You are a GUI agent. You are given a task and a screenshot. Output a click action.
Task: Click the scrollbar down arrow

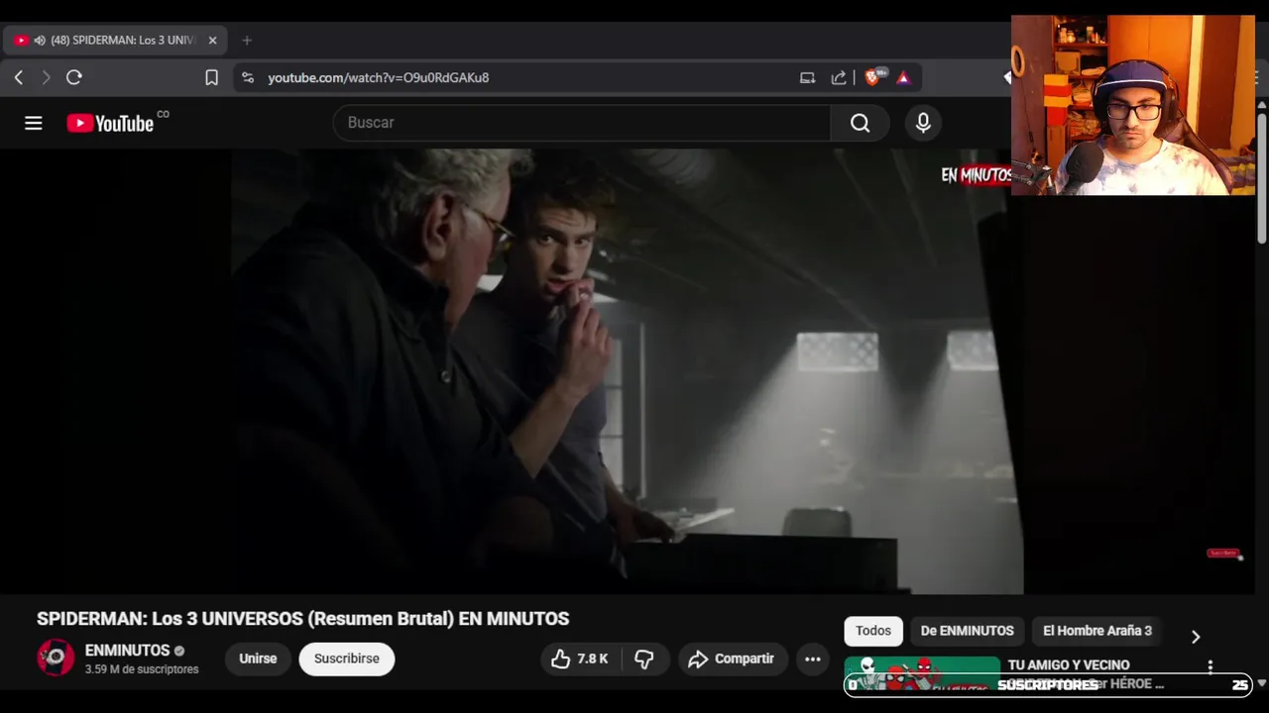pyautogui.click(x=1261, y=683)
